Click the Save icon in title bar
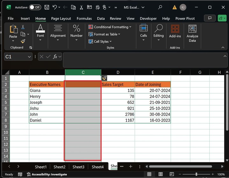This screenshot has width=229, height=178. click(47, 7)
